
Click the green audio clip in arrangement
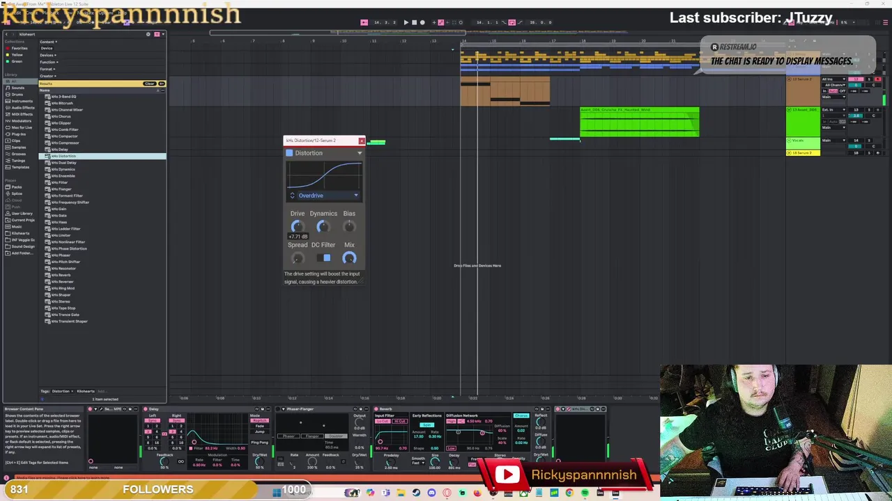639,122
